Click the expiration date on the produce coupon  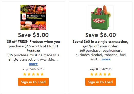pos(33,69)
